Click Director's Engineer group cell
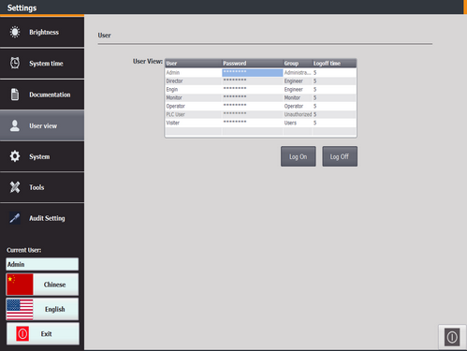467x351 pixels. tap(298, 80)
